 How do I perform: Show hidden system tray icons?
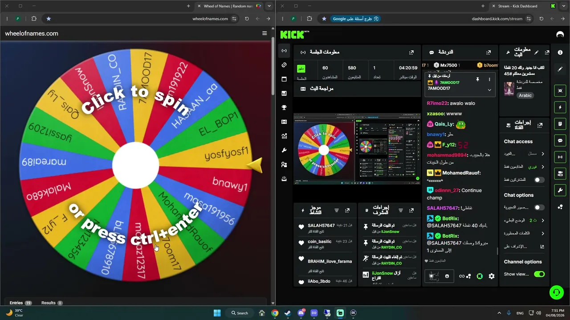pyautogui.click(x=499, y=313)
